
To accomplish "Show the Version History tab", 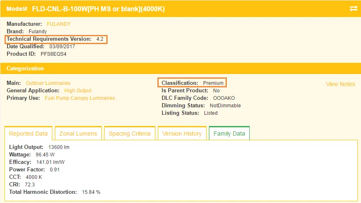I will click(x=182, y=134).
